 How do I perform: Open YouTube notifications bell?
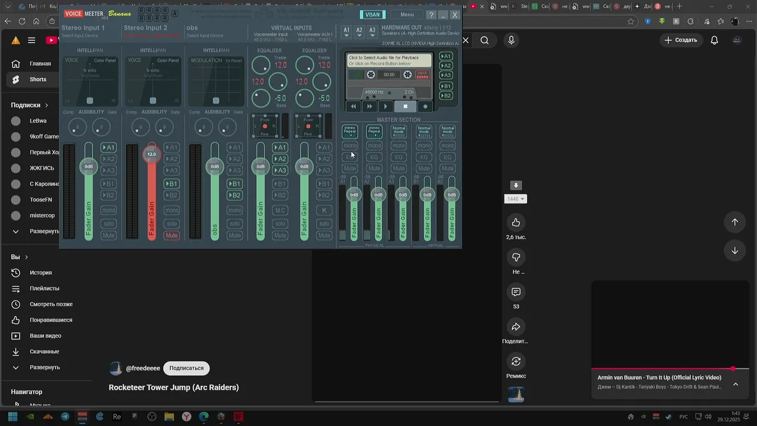[x=714, y=40]
